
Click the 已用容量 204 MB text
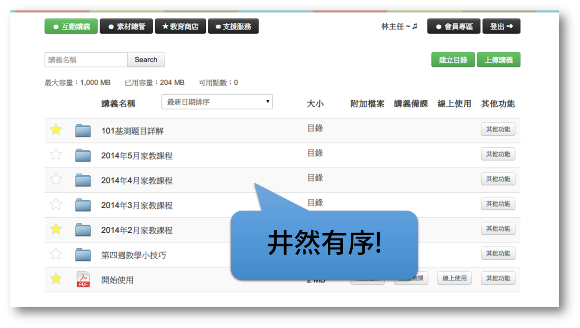click(154, 83)
